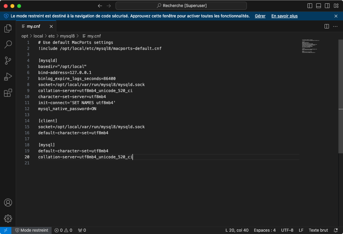Expand the mysql8 breadcrumb folder

pos(67,36)
